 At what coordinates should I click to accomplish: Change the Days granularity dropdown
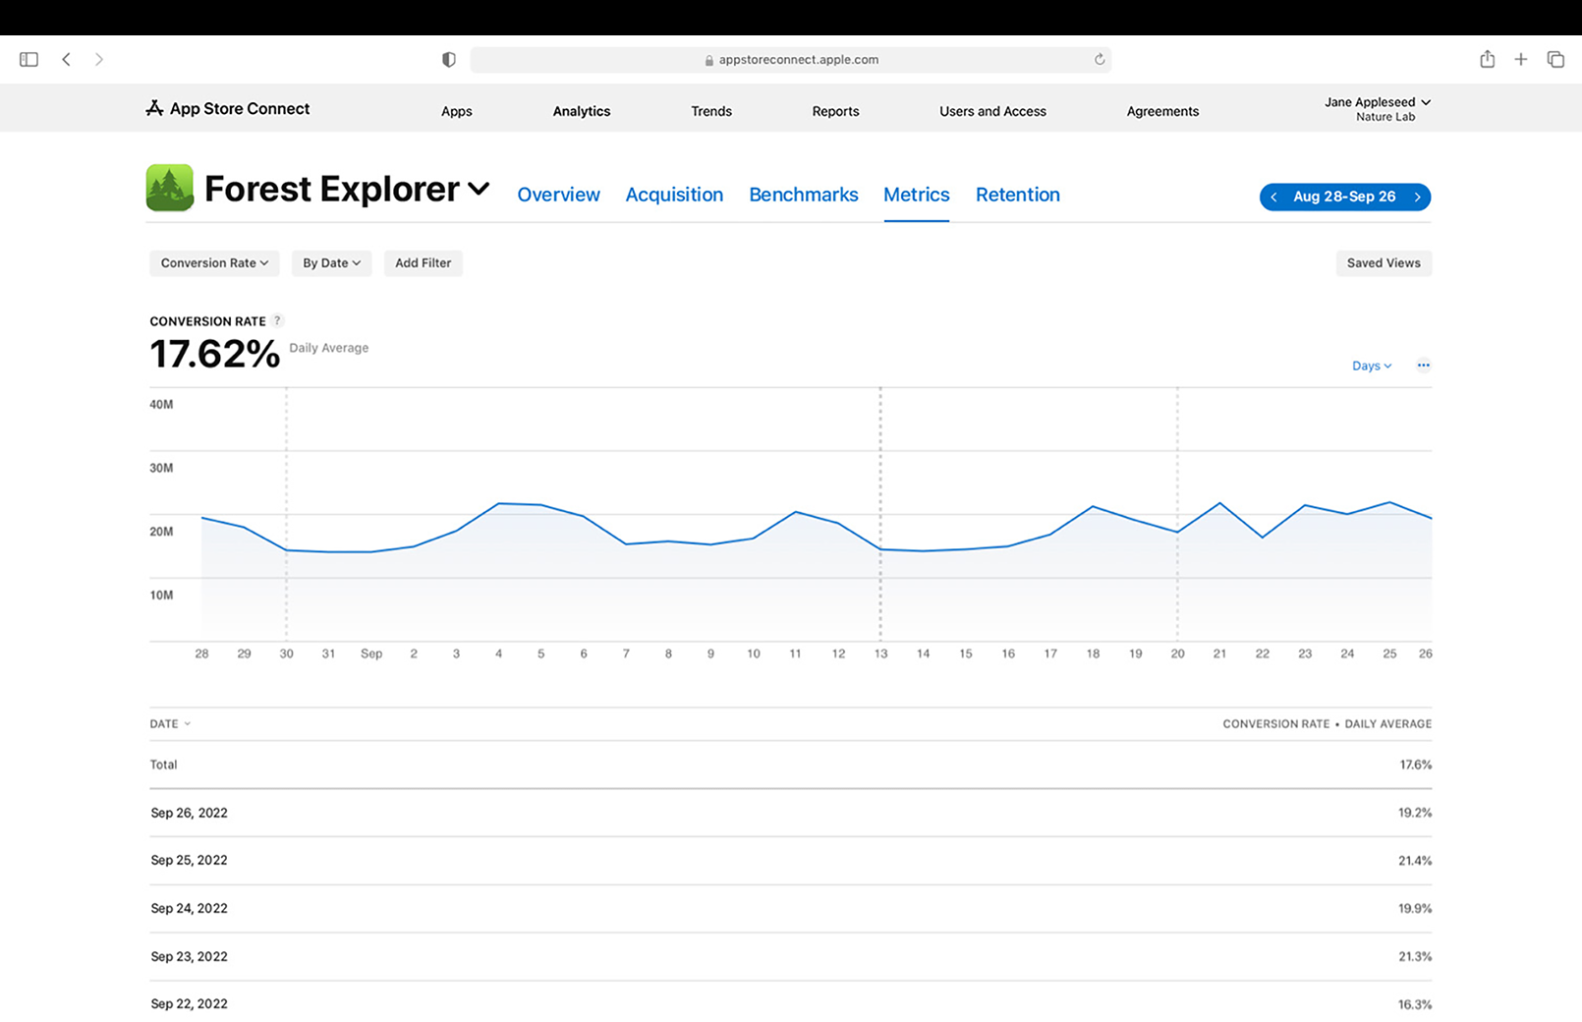[x=1371, y=366]
